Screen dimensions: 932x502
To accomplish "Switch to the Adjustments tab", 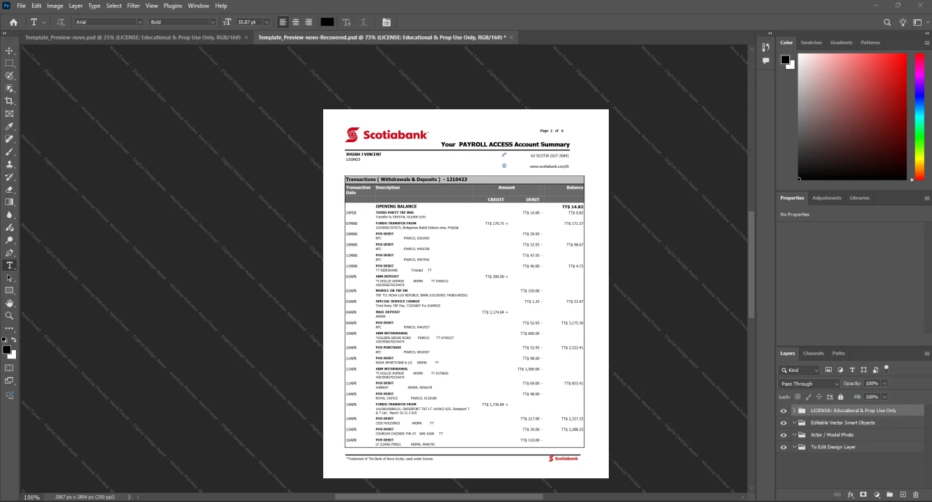I will pos(827,198).
